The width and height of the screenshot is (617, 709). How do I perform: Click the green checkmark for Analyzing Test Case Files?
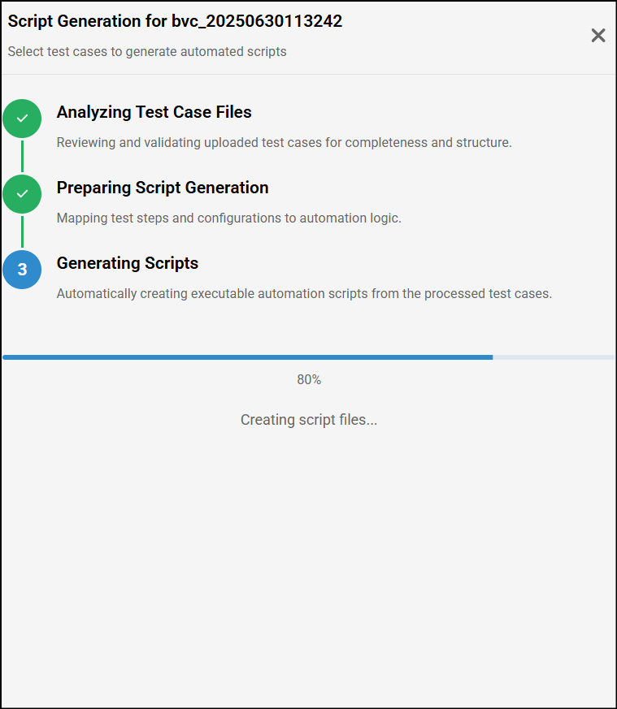[x=22, y=119]
